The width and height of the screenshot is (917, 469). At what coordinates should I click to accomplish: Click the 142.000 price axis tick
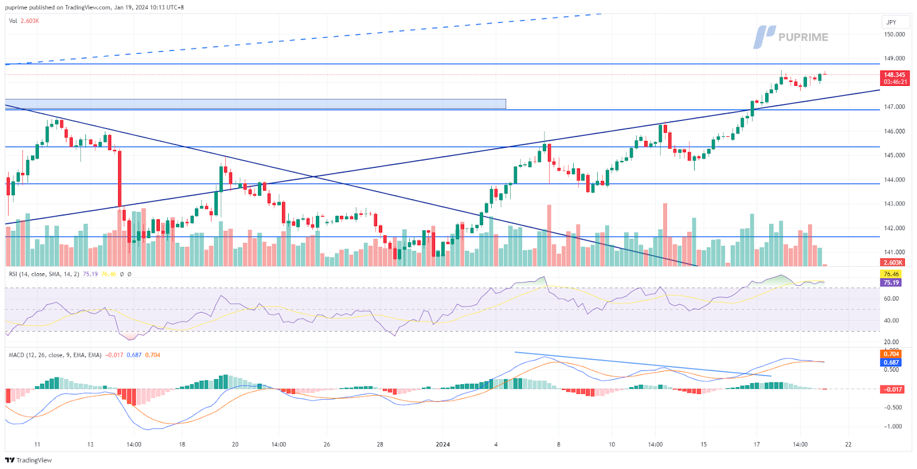coord(895,228)
